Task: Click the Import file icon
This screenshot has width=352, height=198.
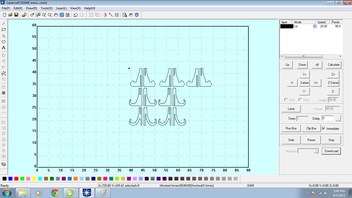Action: pyautogui.click(x=24, y=15)
